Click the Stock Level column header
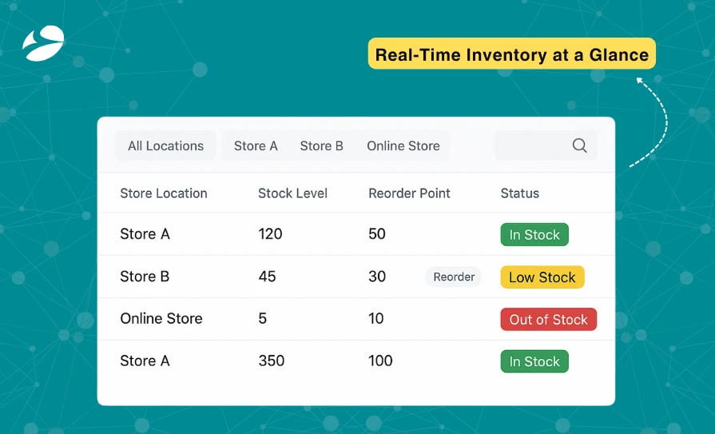 292,193
